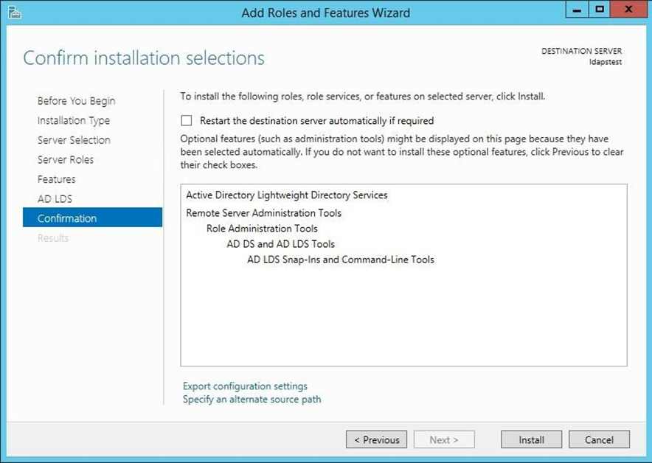Click the Install button
The width and height of the screenshot is (652, 463).
pyautogui.click(x=530, y=439)
